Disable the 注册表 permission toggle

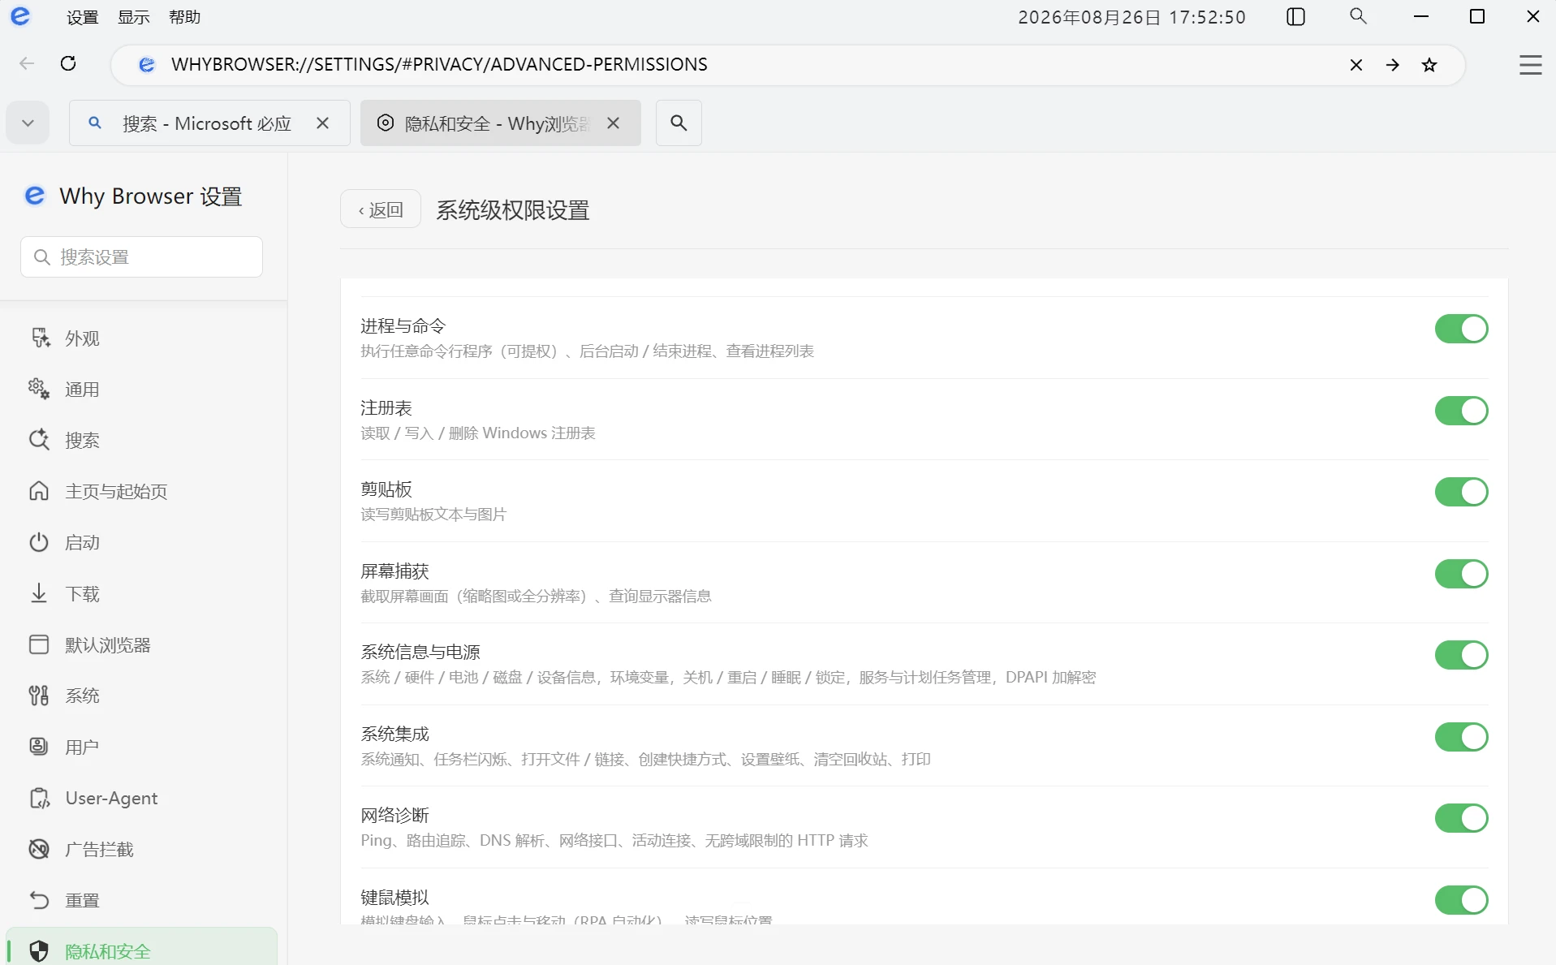point(1461,411)
